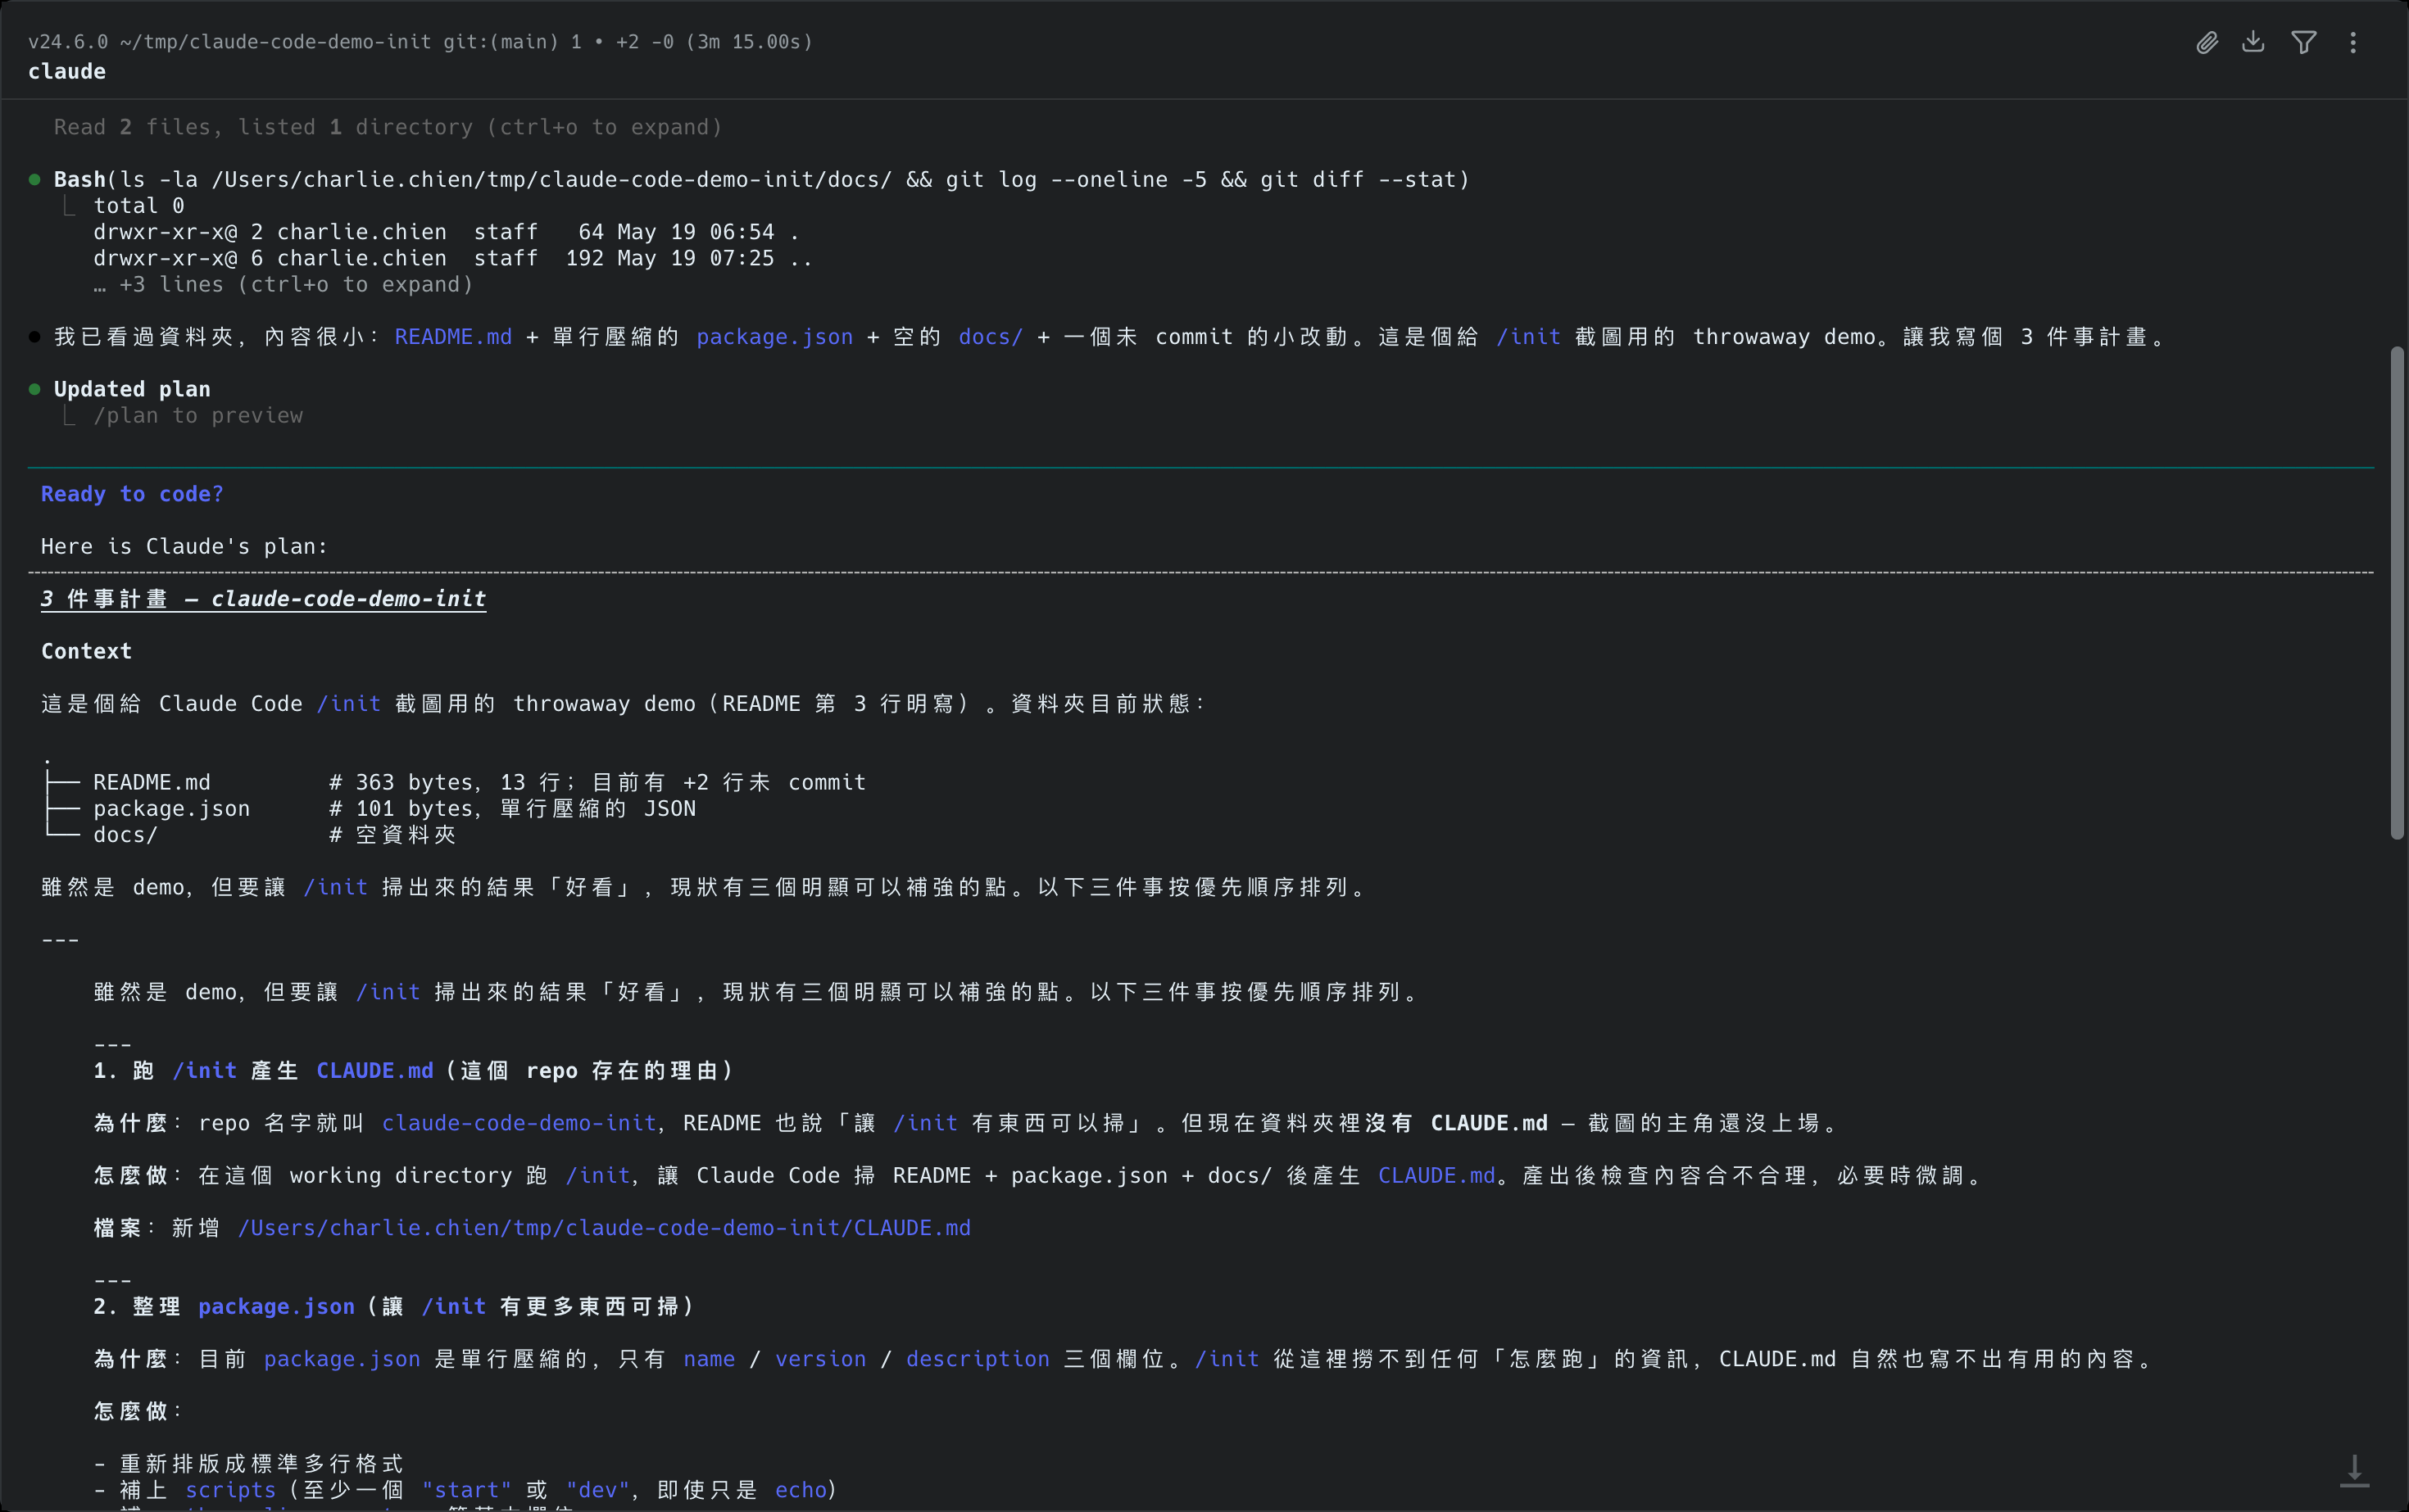Click the blue "scripts" keyword

pyautogui.click(x=230, y=1490)
